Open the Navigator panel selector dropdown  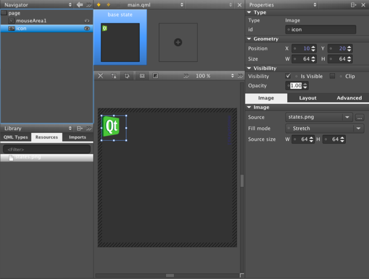(70, 5)
